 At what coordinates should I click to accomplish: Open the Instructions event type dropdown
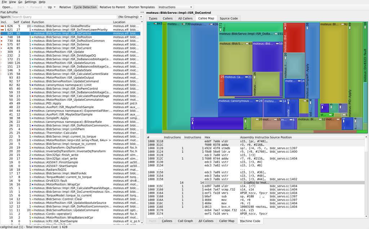point(175,7)
